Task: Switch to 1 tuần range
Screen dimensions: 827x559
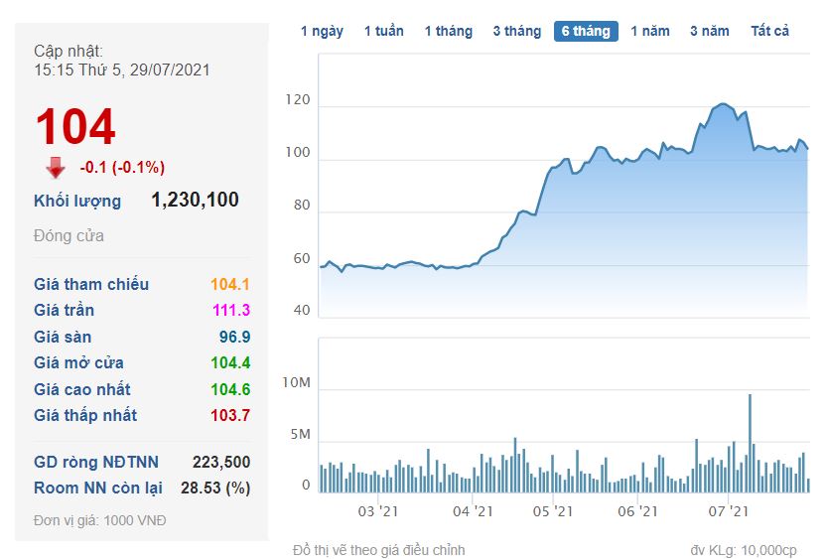Action: tap(383, 31)
